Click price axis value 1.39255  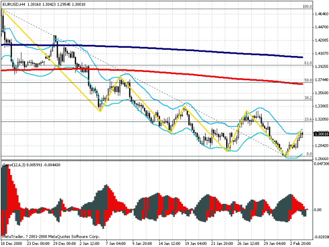[321, 66]
